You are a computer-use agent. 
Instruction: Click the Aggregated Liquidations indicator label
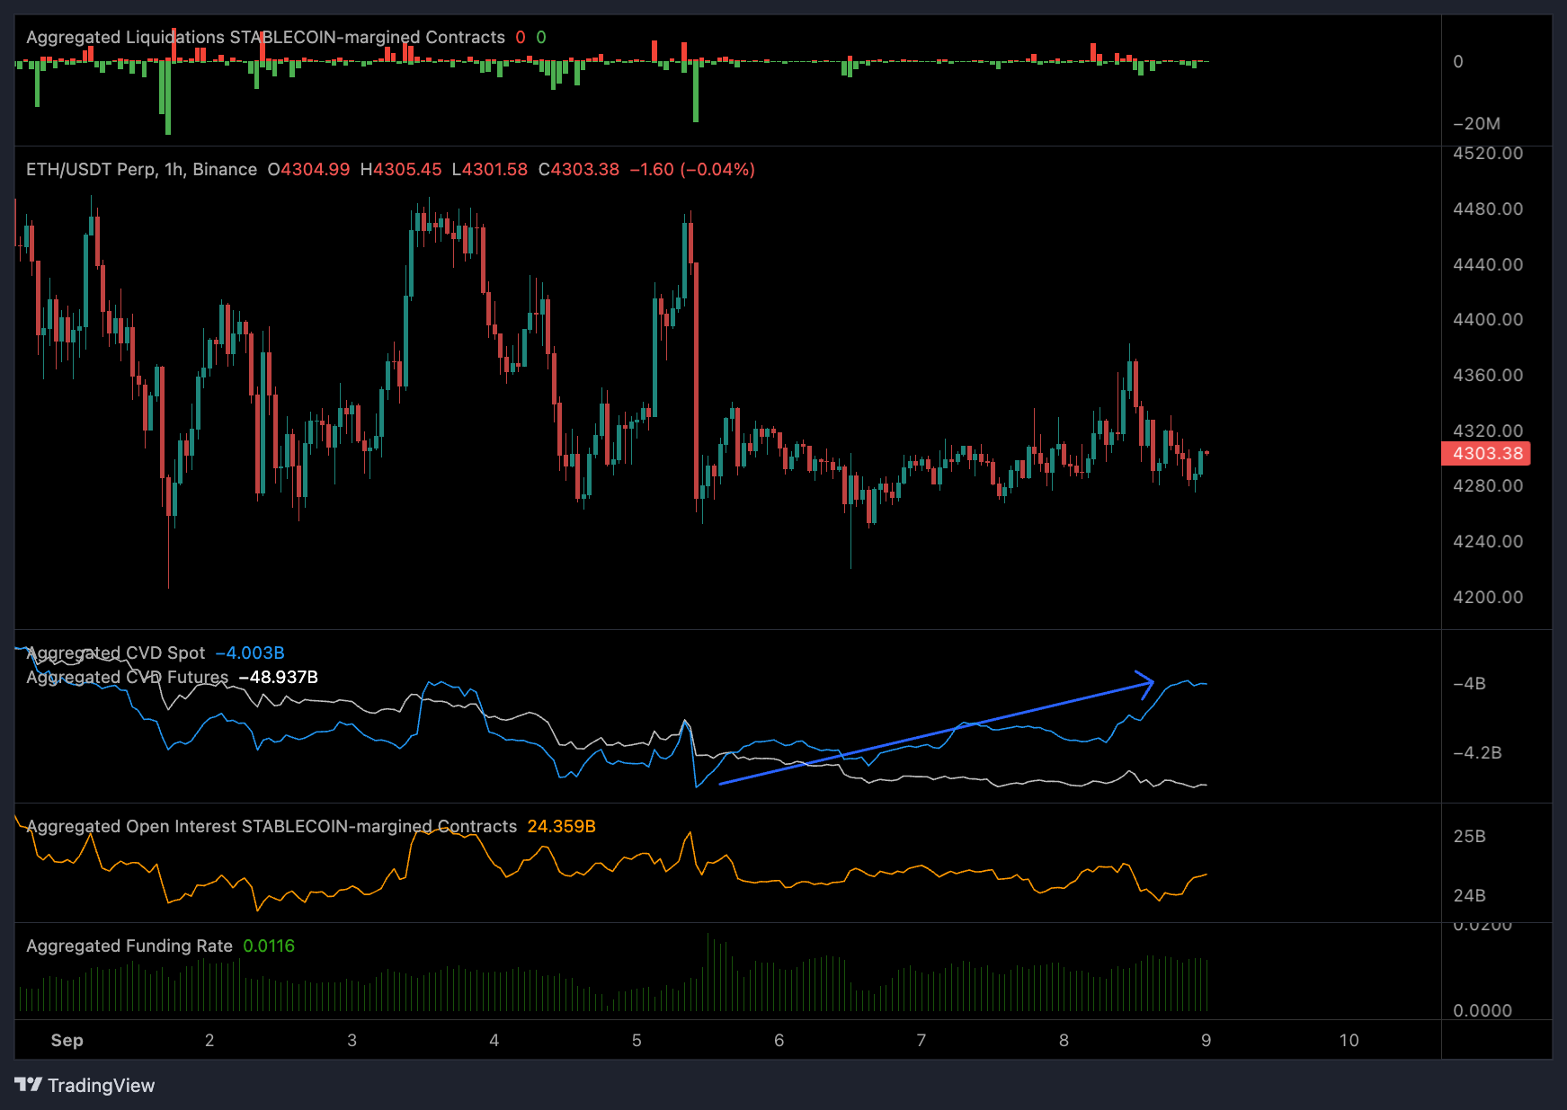tap(265, 38)
